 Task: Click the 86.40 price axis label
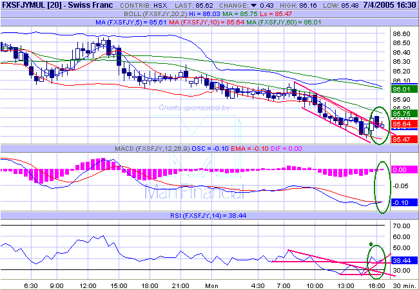pyautogui.click(x=402, y=52)
